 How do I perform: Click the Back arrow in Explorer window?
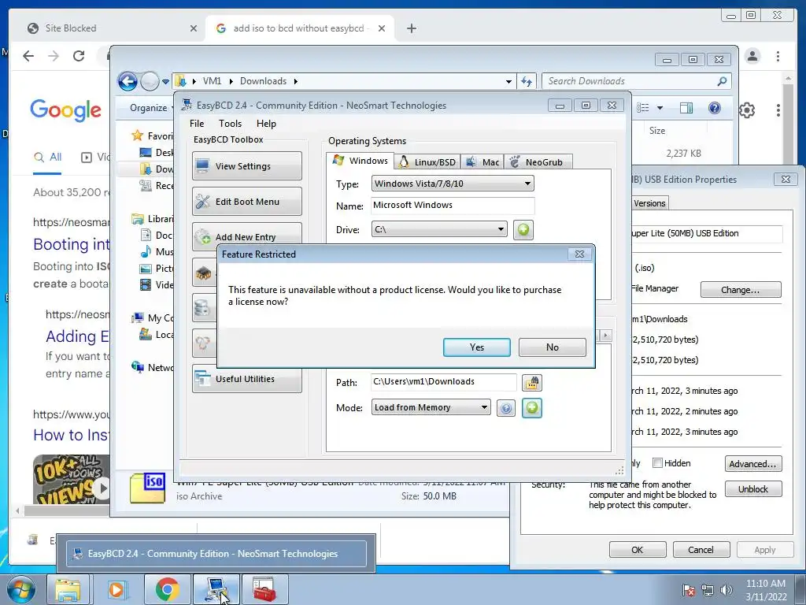128,81
